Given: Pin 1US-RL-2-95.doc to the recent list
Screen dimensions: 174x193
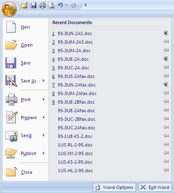Looking at the screenshot, I should (166, 144).
